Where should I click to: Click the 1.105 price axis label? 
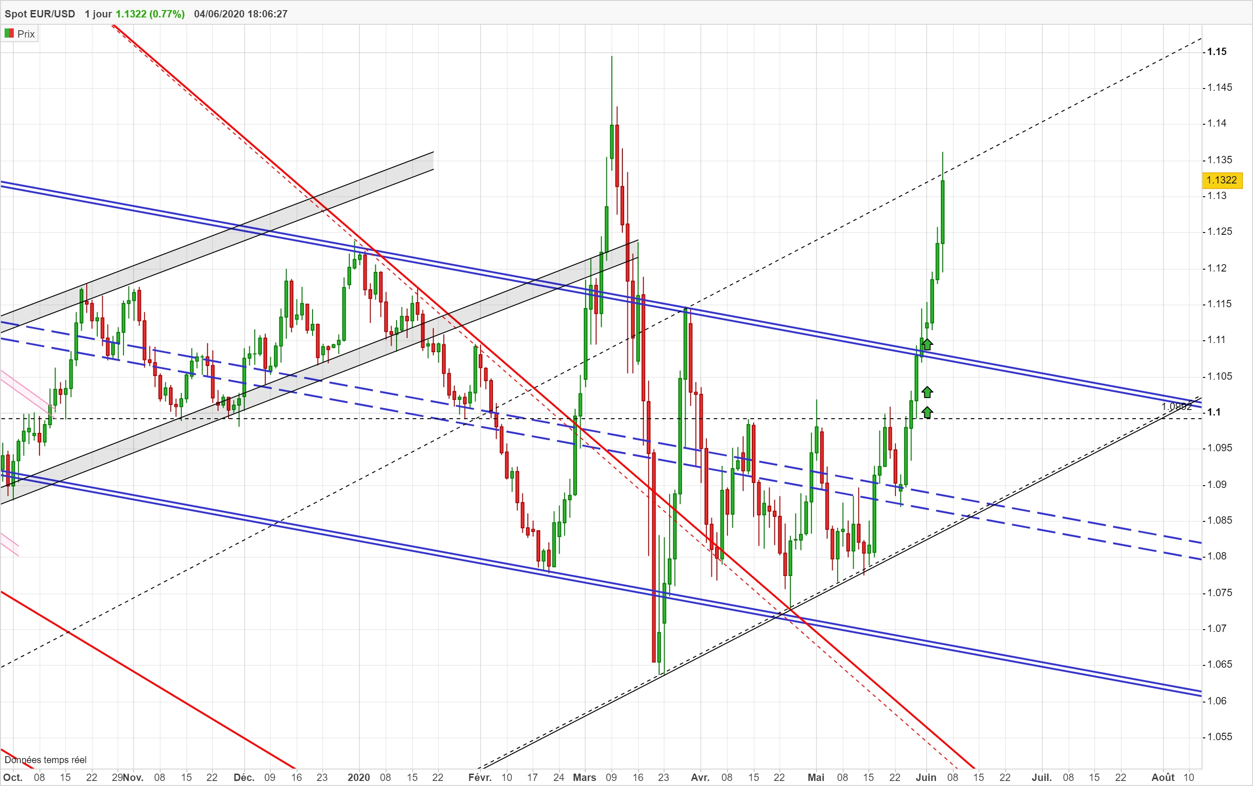click(1219, 376)
